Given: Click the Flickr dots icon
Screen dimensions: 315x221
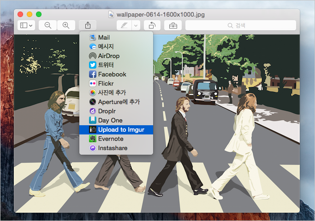Looking at the screenshot, I should [x=92, y=83].
